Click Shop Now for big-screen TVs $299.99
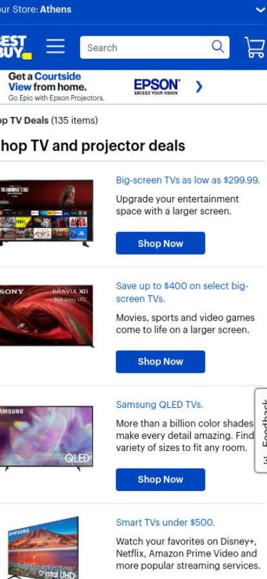The width and height of the screenshot is (267, 579). 161,244
